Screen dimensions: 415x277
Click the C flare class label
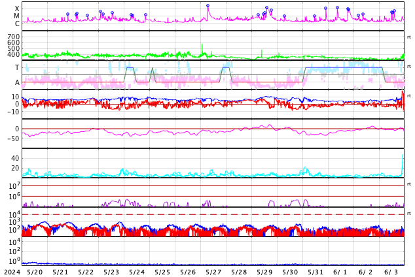(x=17, y=24)
